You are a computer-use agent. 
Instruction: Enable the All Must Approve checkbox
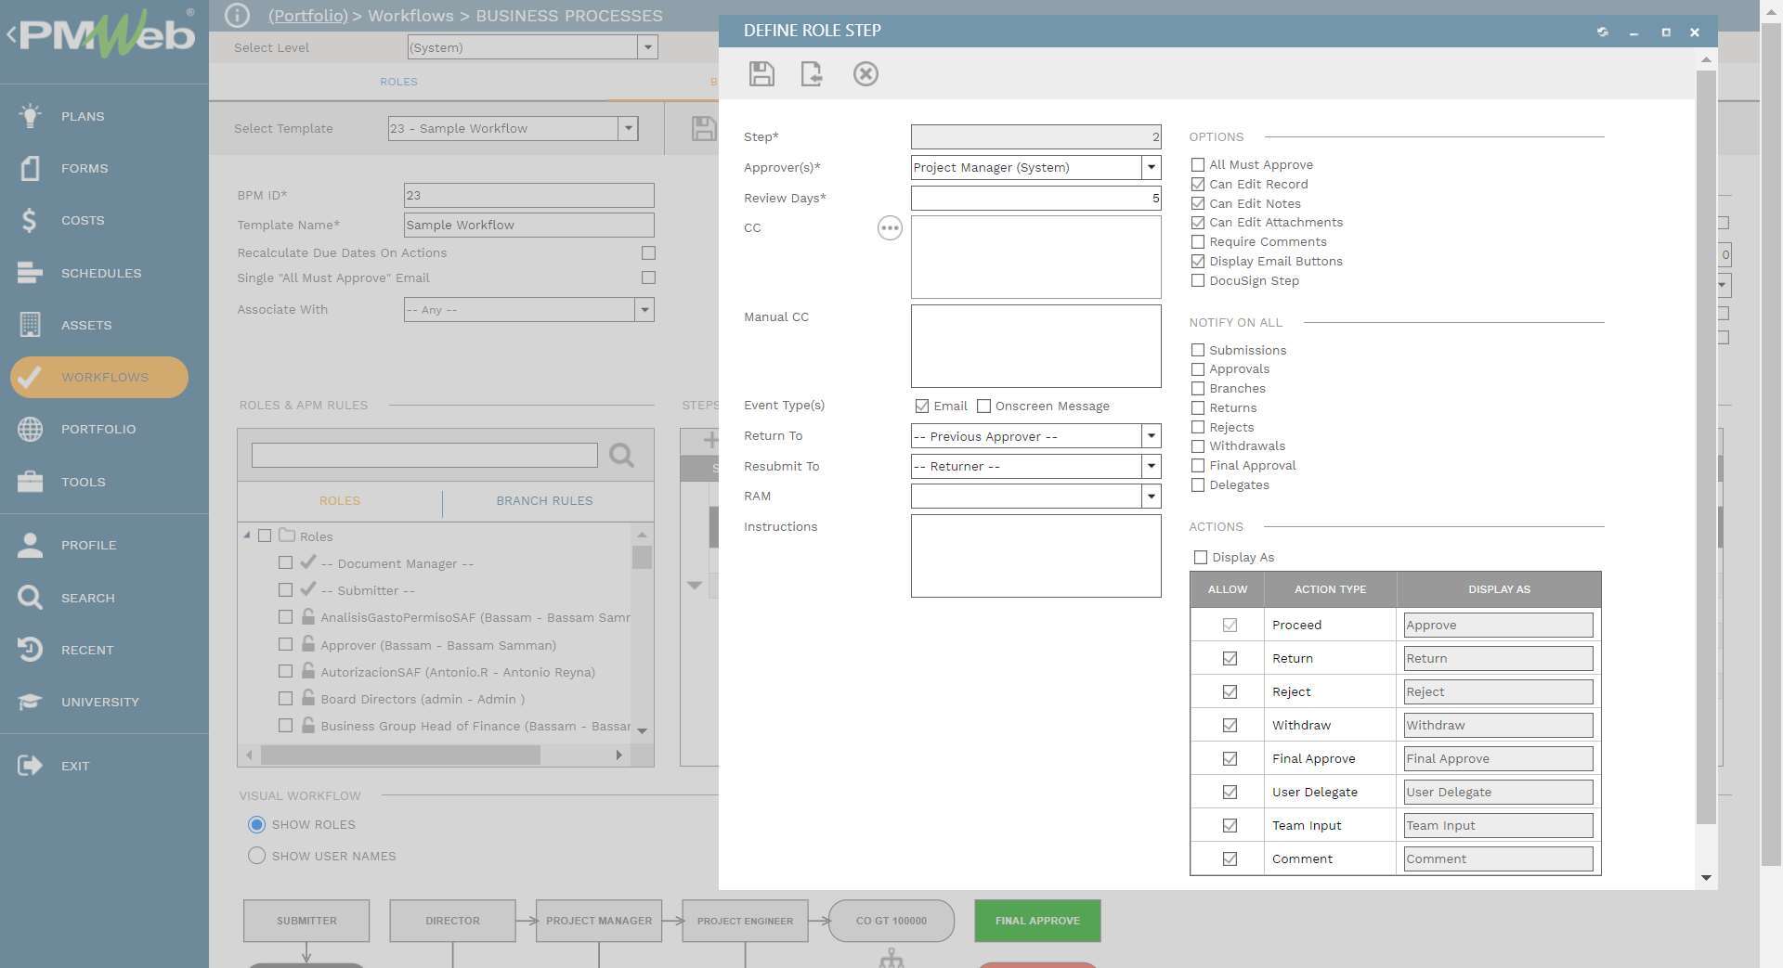coord(1198,164)
